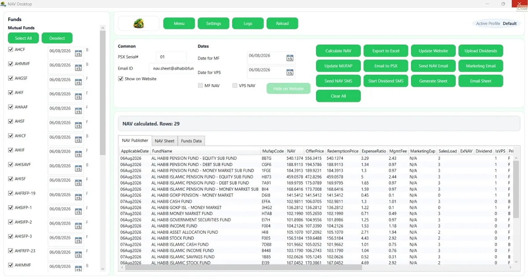Click the Send NAV SMS button
This screenshot has height=278, width=528.
coord(338,81)
